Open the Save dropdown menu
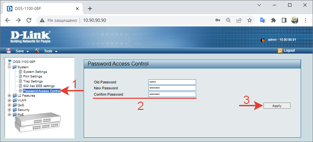The image size is (313, 142). coord(22,51)
